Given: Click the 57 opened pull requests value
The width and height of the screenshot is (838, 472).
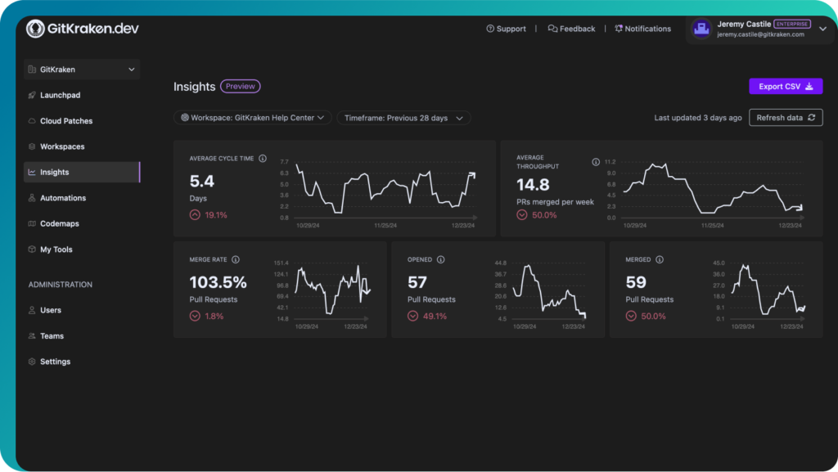Looking at the screenshot, I should (417, 282).
